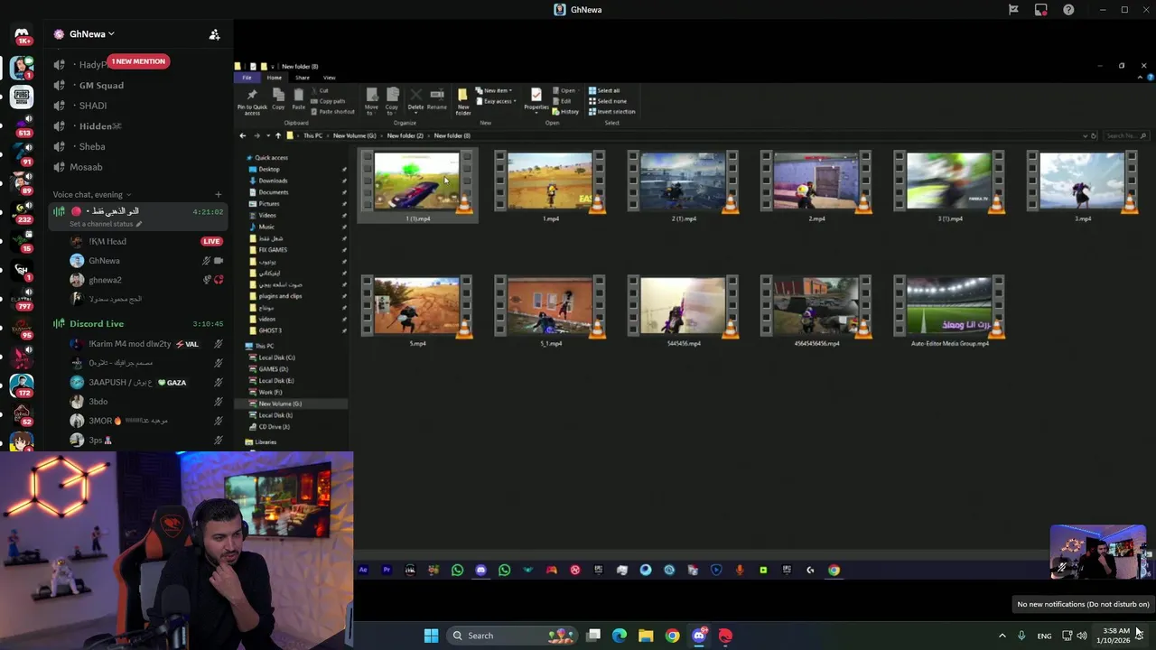The image size is (1156, 650).
Task: Click the Pin to Quick access icon
Action: [252, 95]
